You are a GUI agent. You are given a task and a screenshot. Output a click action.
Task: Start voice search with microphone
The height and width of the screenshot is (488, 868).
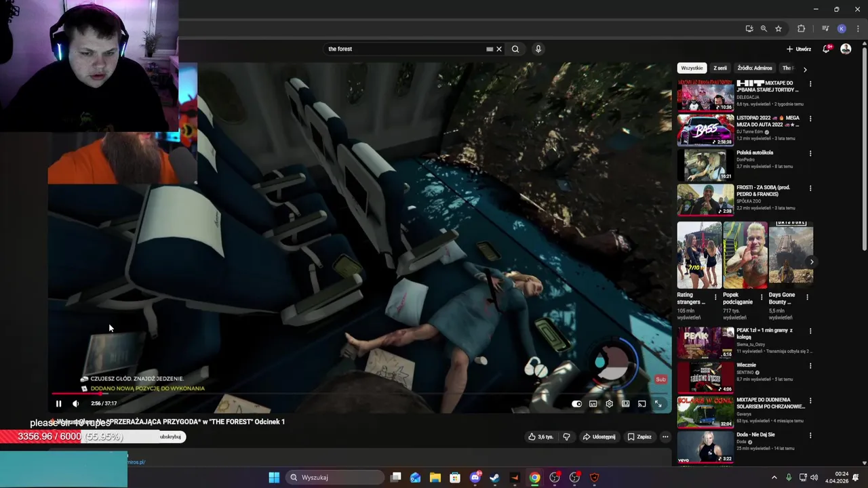(538, 49)
